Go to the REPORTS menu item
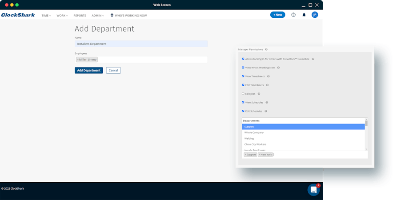 coord(80,16)
